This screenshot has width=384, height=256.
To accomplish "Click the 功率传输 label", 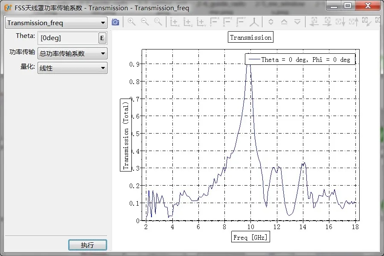I will 22,52.
